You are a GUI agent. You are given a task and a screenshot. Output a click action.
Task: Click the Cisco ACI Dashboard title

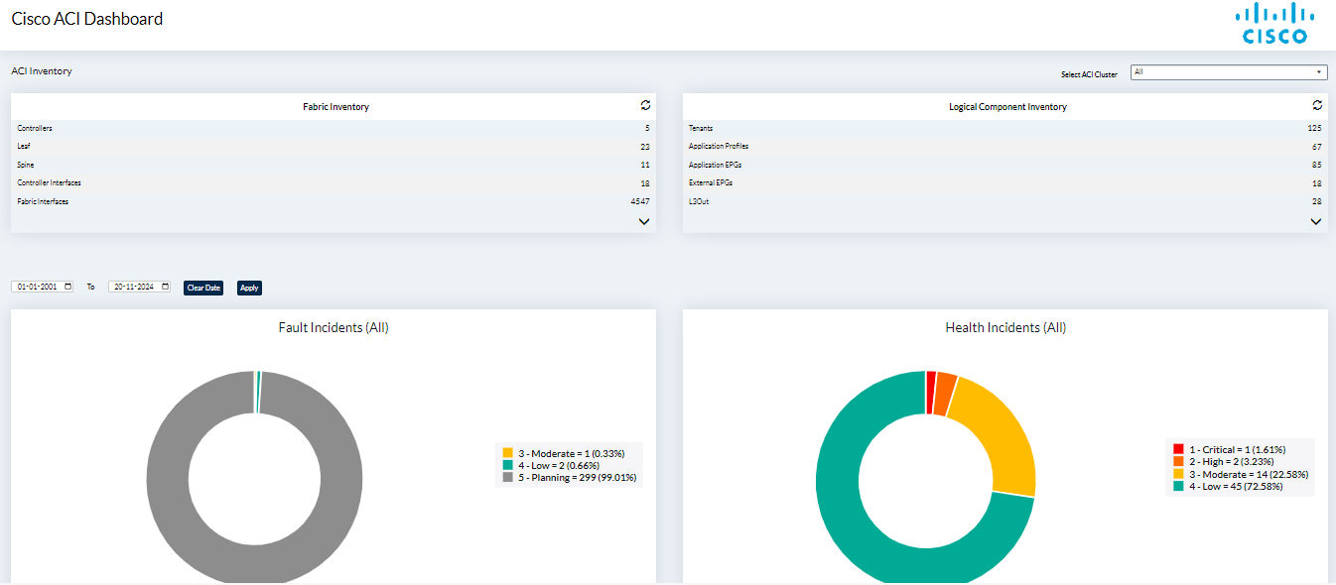(x=87, y=19)
